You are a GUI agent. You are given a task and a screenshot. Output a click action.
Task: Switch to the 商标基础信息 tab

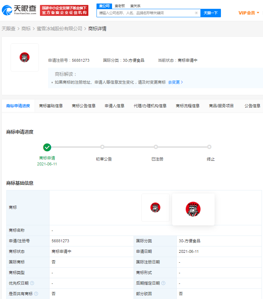(x=51, y=106)
